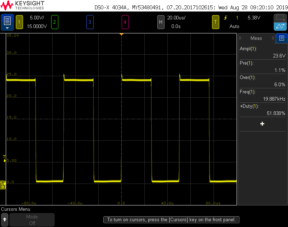Viewport: 288px width, 227px height.
Task: Select channel 1 yellow button
Action: tap(19, 22)
